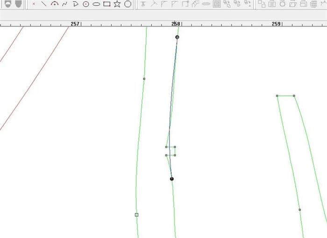Select the Circle tool with center point

pos(86,4)
